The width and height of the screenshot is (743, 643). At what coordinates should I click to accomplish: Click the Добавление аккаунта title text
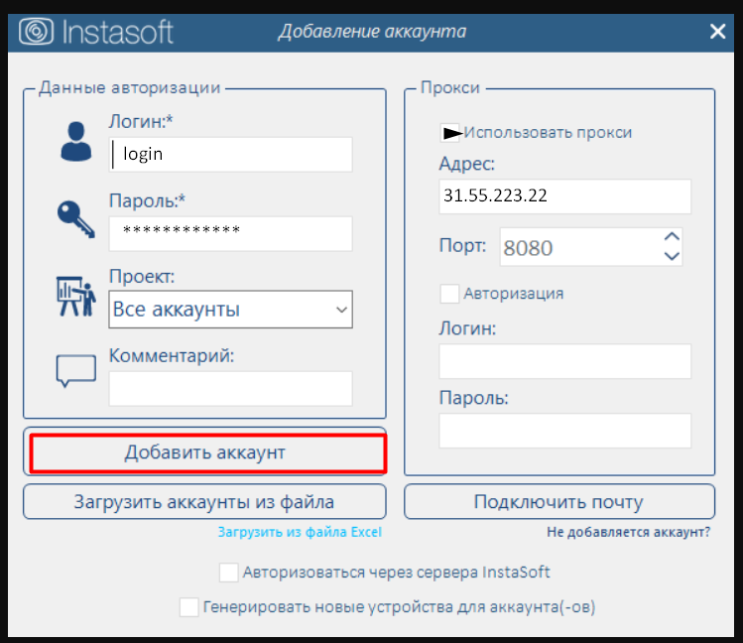[372, 32]
